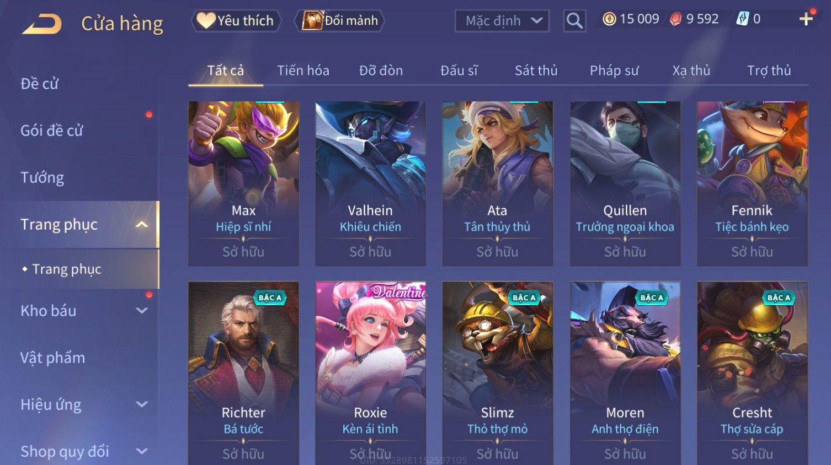Add currency with the plus icon
Screen dimensions: 831x465
806,19
